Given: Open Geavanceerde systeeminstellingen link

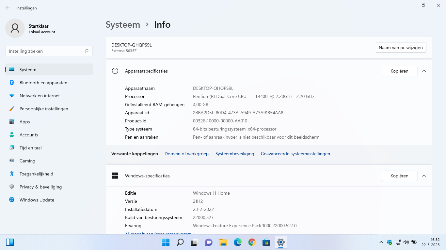Looking at the screenshot, I should tap(295, 154).
